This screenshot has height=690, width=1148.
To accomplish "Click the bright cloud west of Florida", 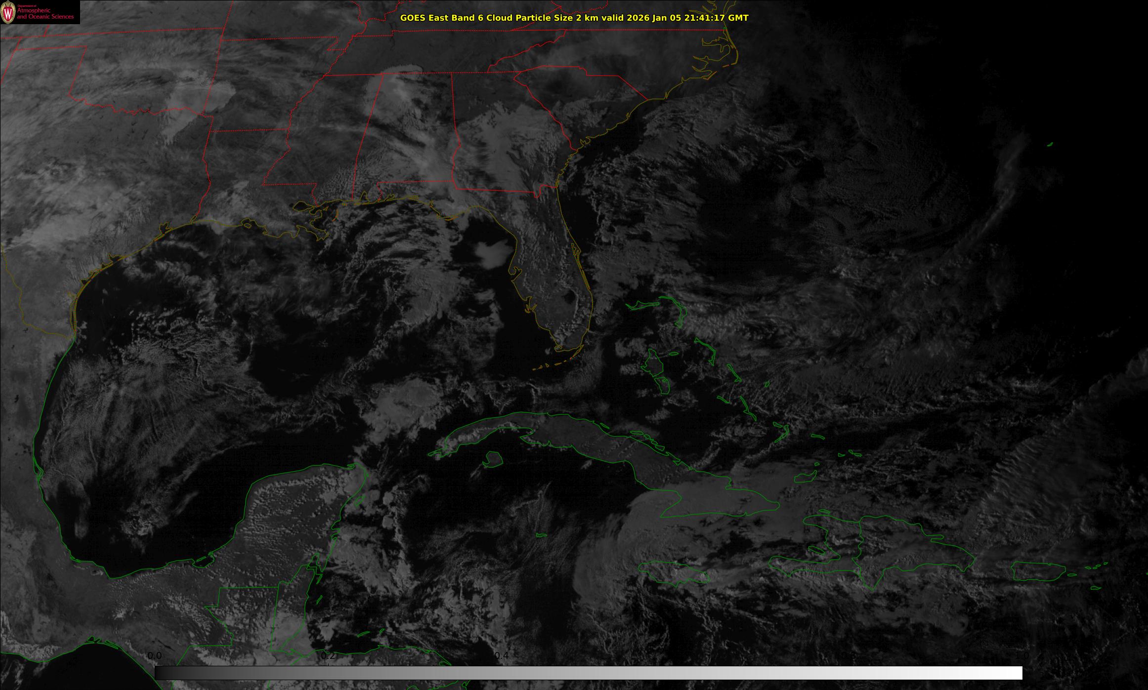I will [x=493, y=252].
